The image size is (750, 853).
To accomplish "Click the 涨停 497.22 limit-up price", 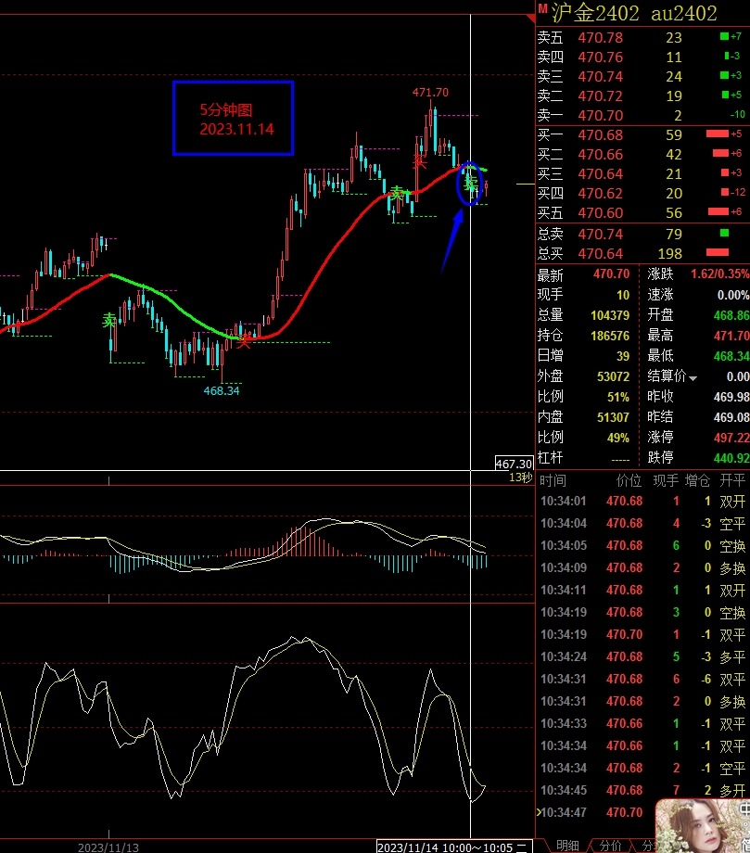I will coord(731,438).
